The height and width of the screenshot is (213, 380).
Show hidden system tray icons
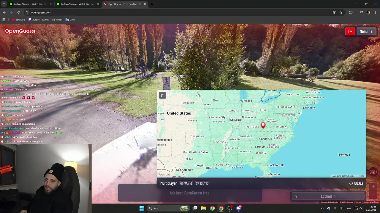tap(322, 208)
